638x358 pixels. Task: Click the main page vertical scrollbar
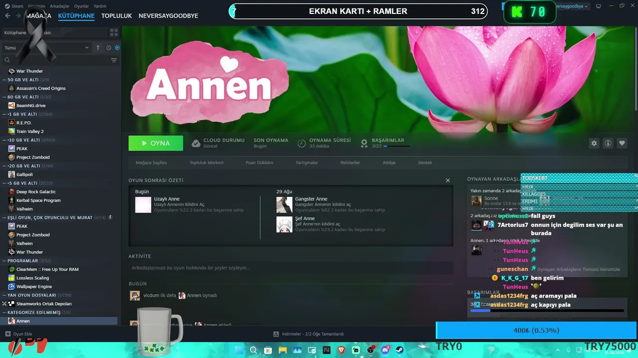click(636, 70)
